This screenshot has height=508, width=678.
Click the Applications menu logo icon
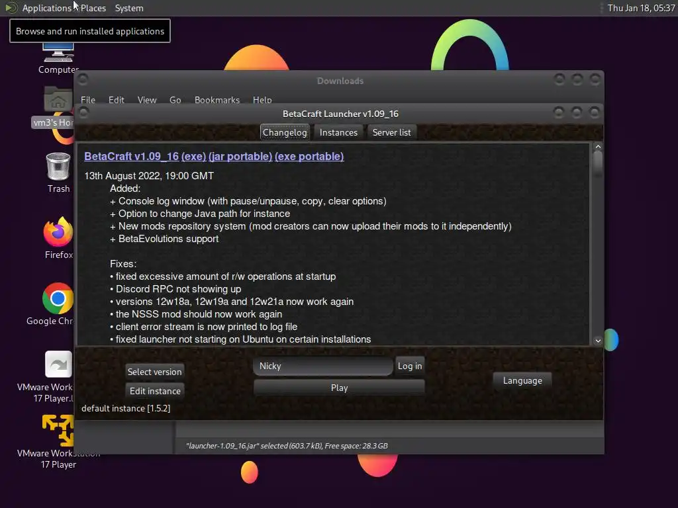[x=11, y=8]
